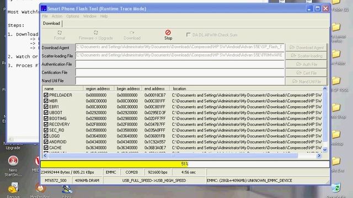Uncheck the PRELOADER partition checkbox
The image size is (353, 198).
pyautogui.click(x=46, y=95)
